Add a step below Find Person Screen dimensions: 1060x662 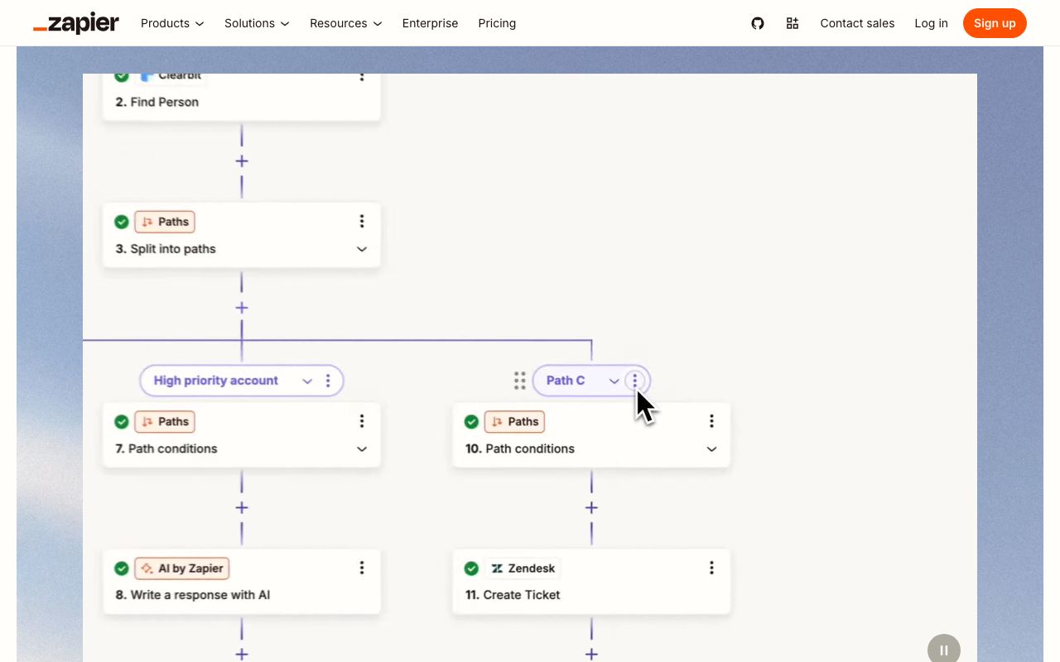pos(242,161)
